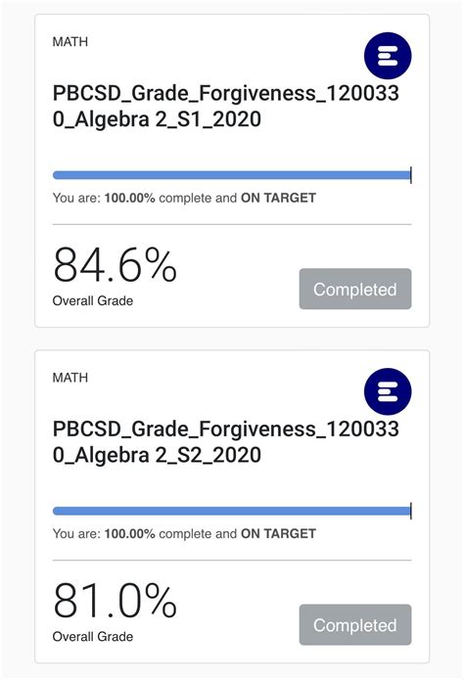Open the Algebra 2_S1_2020 course title
This screenshot has width=464, height=680.
point(226,106)
